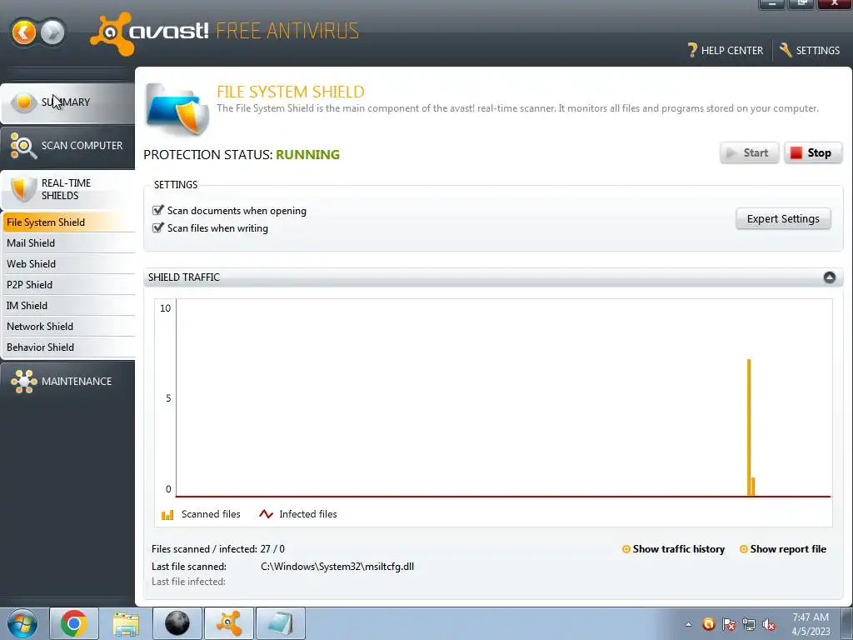Click the network tray icon
The height and width of the screenshot is (640, 853).
[x=749, y=624]
